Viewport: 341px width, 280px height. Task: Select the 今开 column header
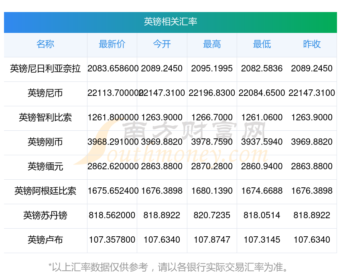(x=162, y=44)
